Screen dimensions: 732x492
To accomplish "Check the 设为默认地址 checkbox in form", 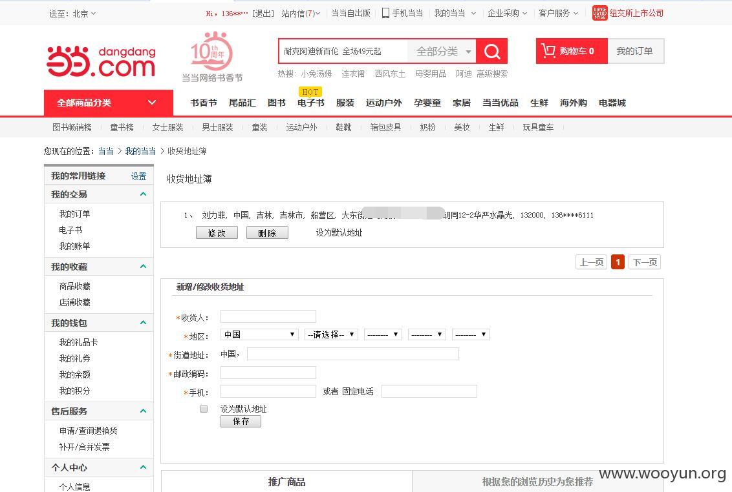I will 204,409.
